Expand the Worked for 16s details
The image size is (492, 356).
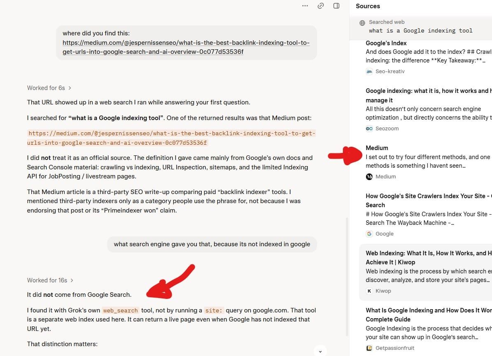tap(50, 280)
